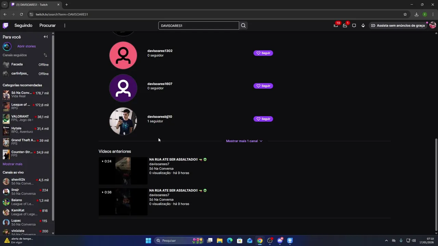Click the page vertical scrollbar
Image resolution: width=438 pixels, height=246 pixels.
pyautogui.click(x=436, y=184)
